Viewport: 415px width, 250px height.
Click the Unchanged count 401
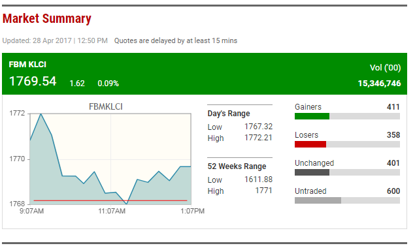coord(393,163)
